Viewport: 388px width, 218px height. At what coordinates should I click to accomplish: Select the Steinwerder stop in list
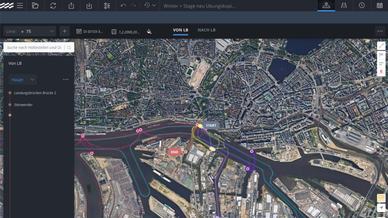click(x=23, y=105)
